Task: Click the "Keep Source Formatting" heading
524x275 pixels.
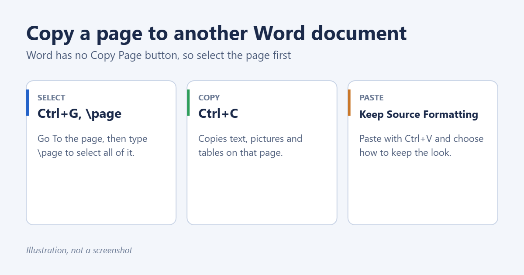Action: (419, 115)
